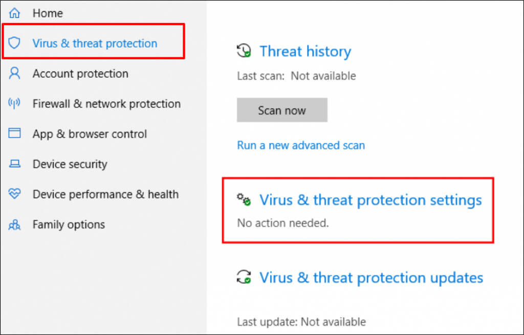Click the Family options people icon
This screenshot has height=335, width=524.
coord(14,225)
